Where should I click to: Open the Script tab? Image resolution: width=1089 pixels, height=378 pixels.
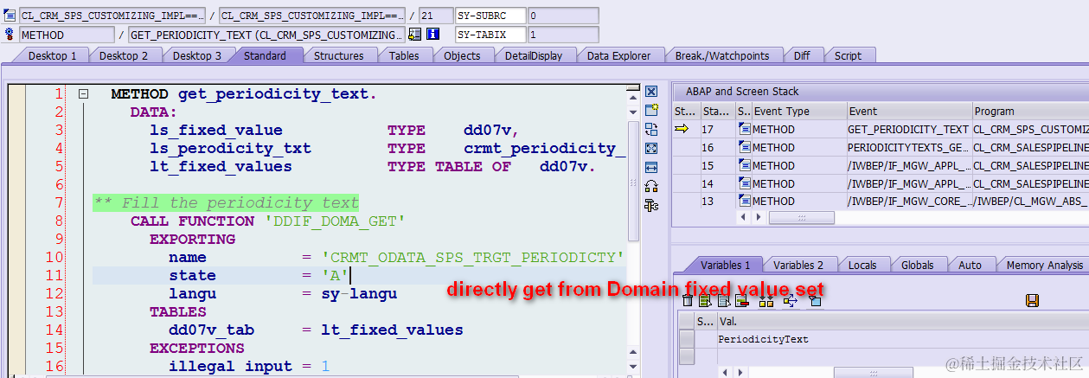[x=848, y=55]
